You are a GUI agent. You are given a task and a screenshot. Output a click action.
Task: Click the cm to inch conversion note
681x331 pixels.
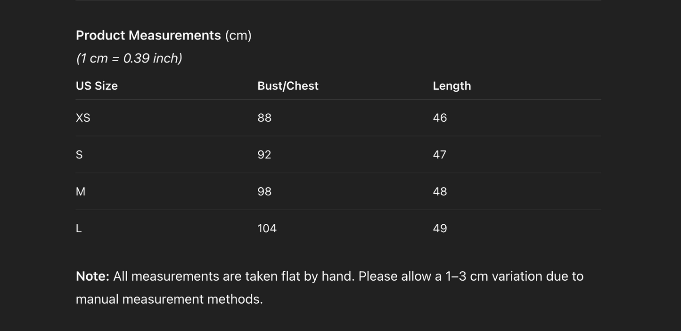coord(129,58)
